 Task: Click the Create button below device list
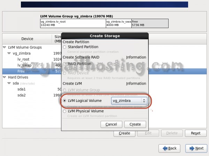pos(124,133)
